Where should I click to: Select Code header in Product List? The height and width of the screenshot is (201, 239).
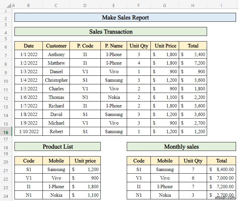click(29, 160)
